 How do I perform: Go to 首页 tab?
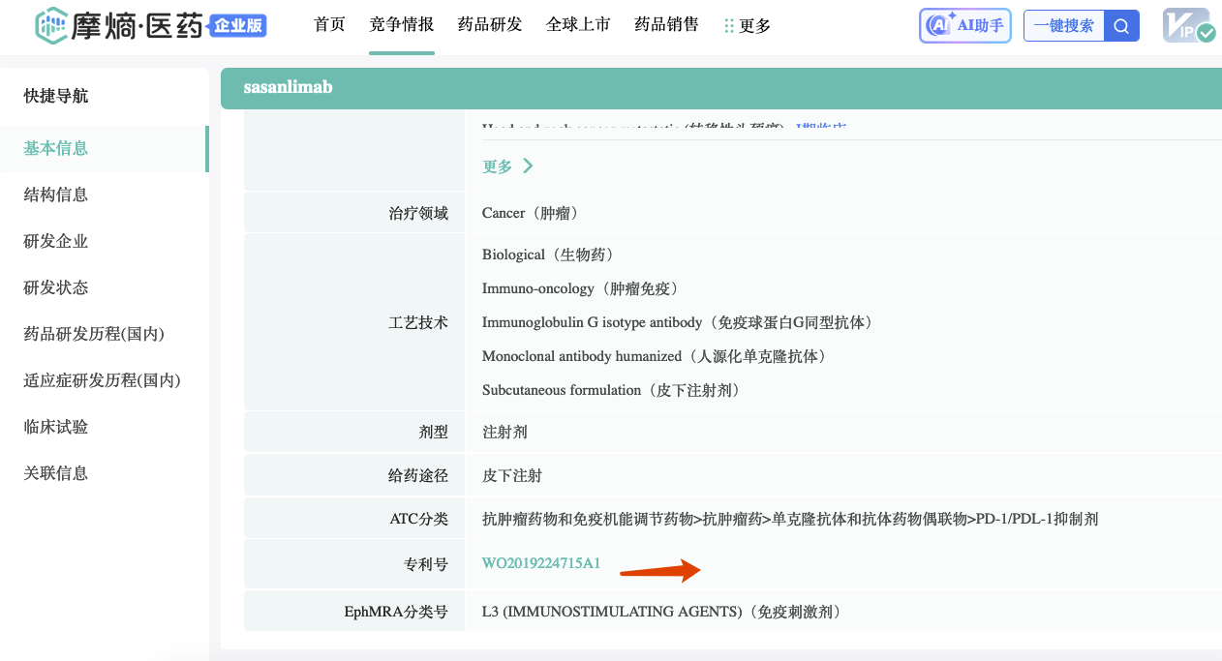point(329,25)
